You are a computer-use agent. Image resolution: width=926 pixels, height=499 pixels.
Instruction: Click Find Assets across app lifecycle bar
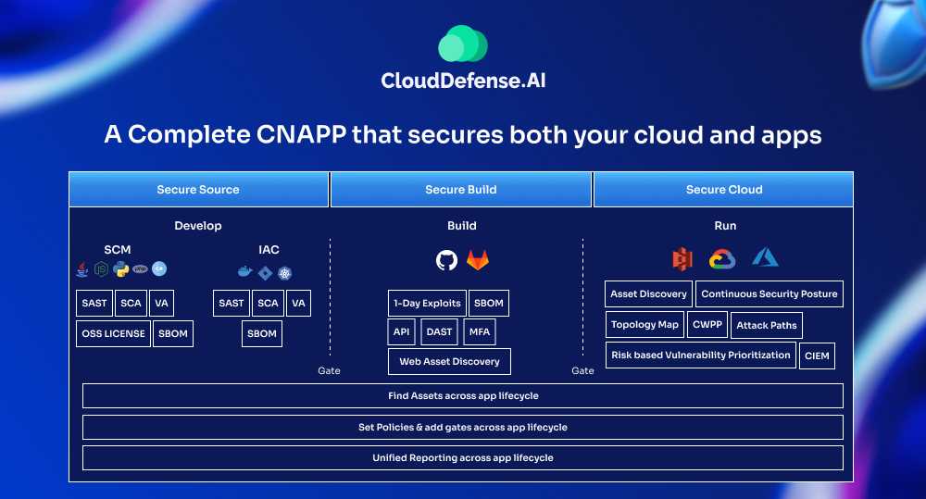[463, 396]
